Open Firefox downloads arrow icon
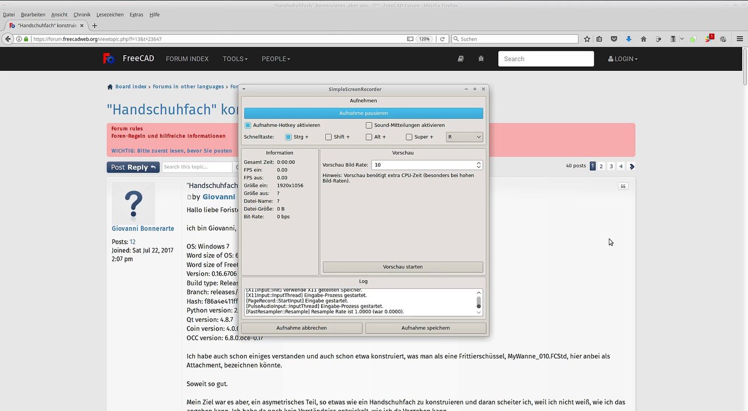The height and width of the screenshot is (411, 748). click(x=629, y=39)
